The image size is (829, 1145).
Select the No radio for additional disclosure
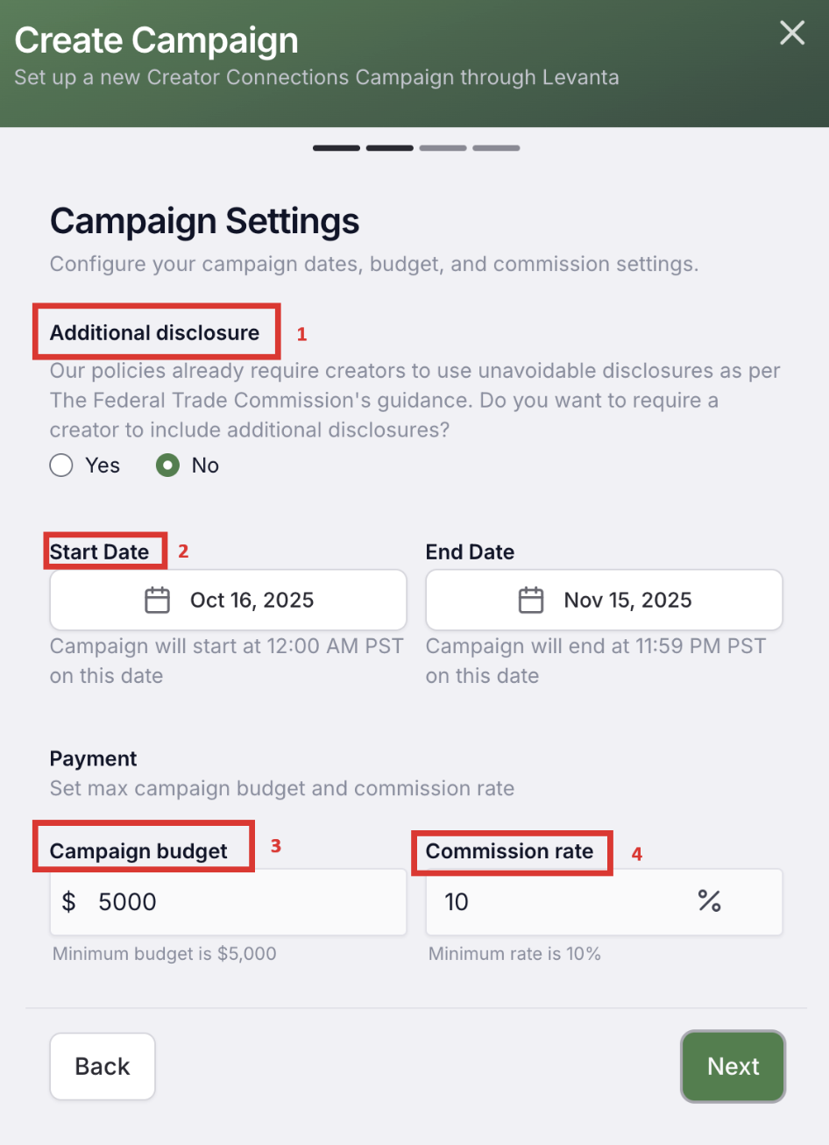pos(167,466)
